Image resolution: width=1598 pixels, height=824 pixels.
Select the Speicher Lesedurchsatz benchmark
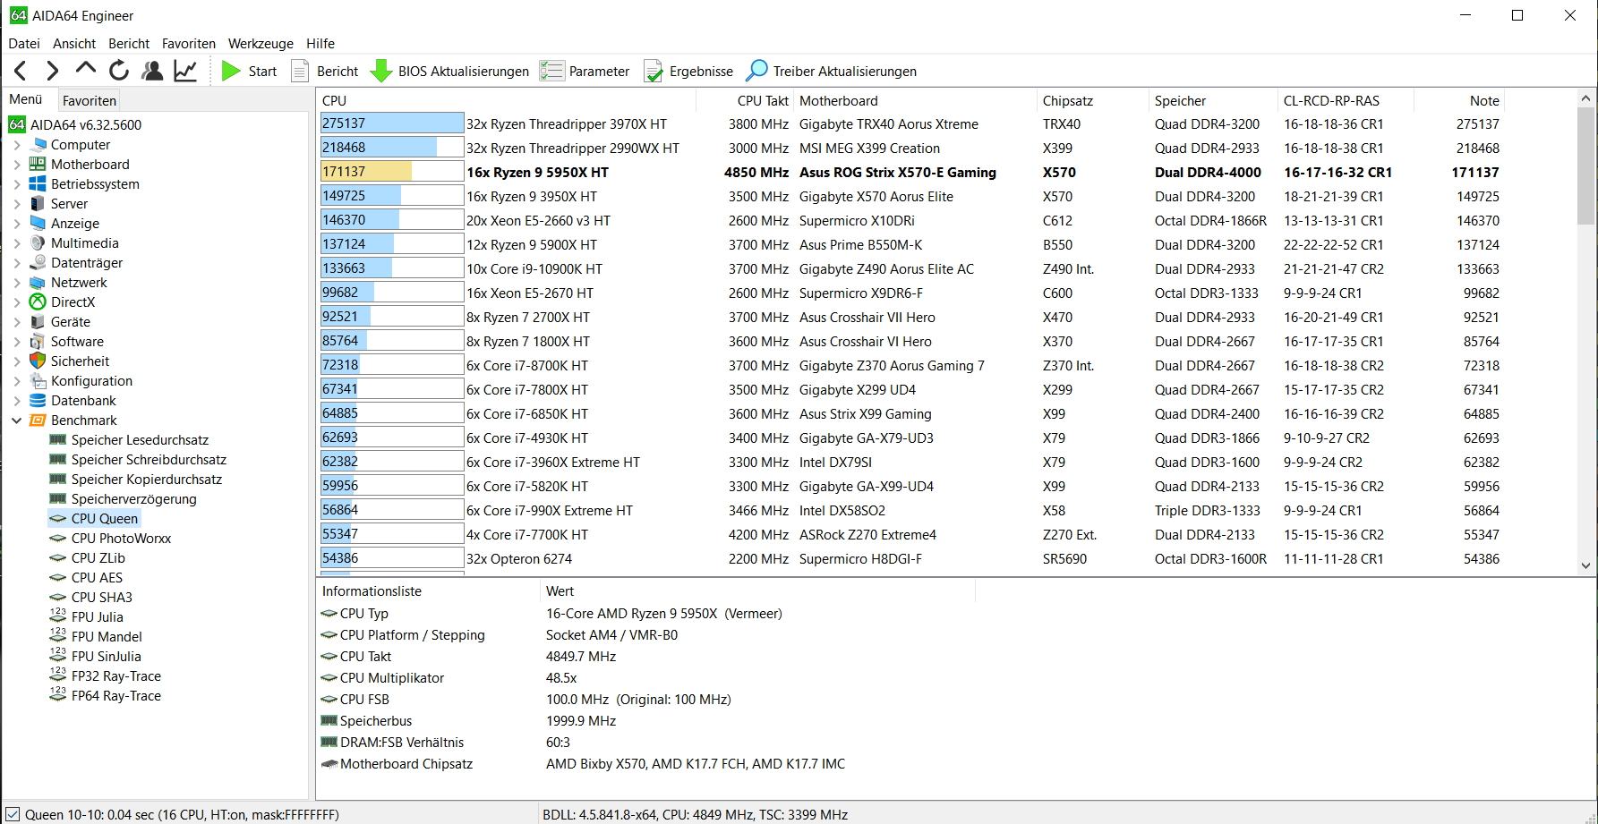coord(140,439)
